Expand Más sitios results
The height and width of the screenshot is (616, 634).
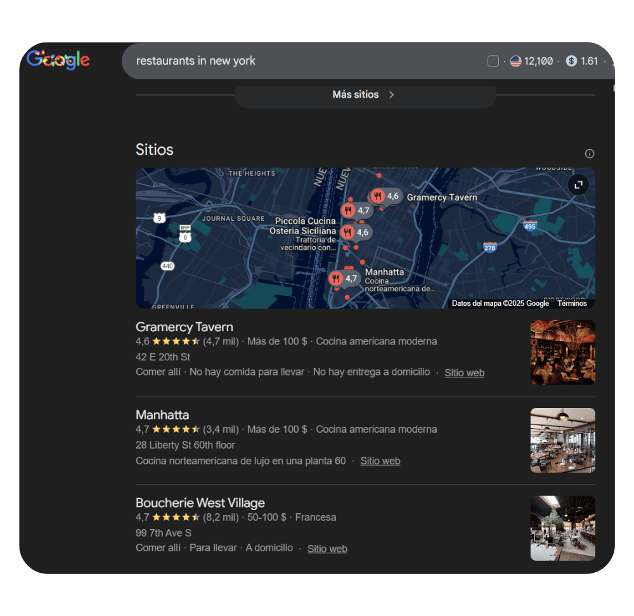(365, 95)
